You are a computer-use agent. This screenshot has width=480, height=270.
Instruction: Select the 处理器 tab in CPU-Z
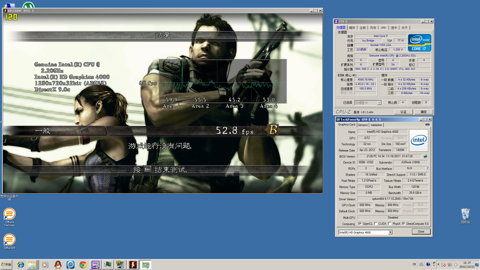[x=341, y=28]
